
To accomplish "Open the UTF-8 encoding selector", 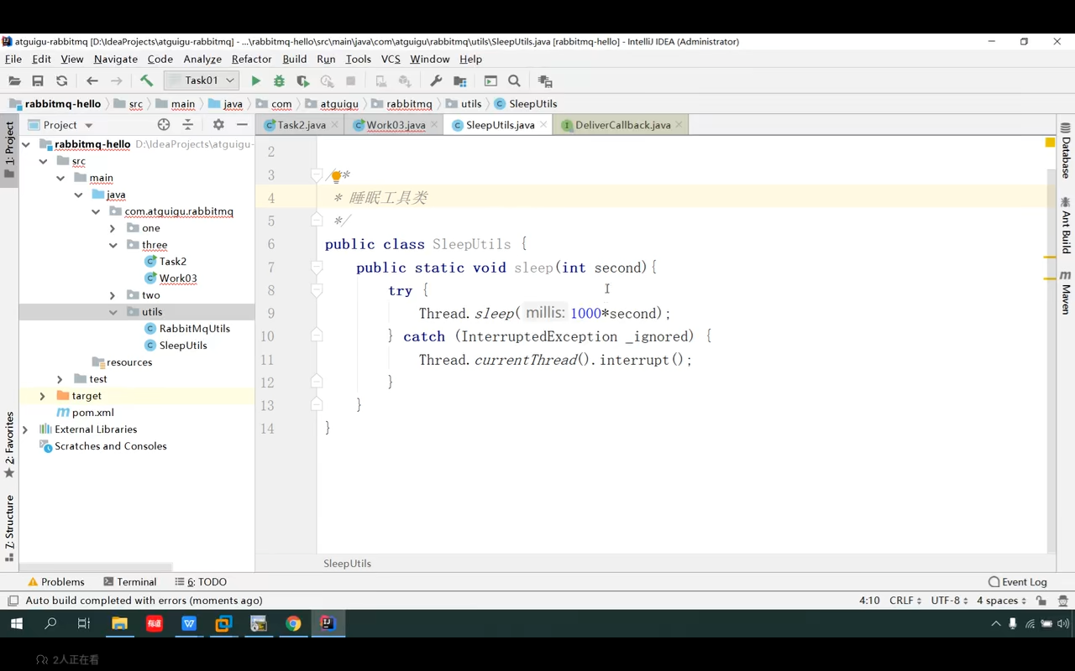I will [949, 601].
